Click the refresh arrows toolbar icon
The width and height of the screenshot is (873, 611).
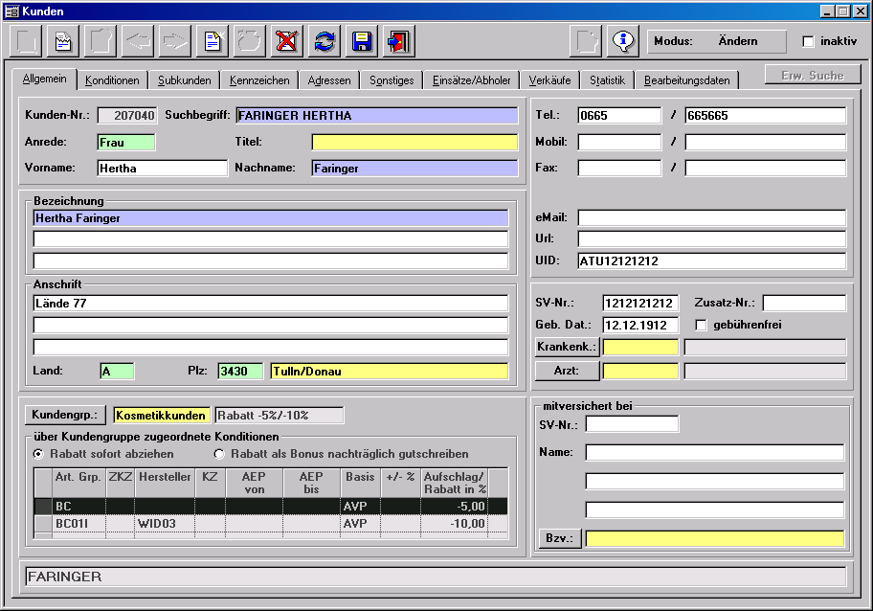click(325, 41)
